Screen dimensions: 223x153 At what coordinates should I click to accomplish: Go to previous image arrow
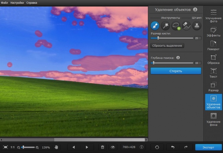74,147
